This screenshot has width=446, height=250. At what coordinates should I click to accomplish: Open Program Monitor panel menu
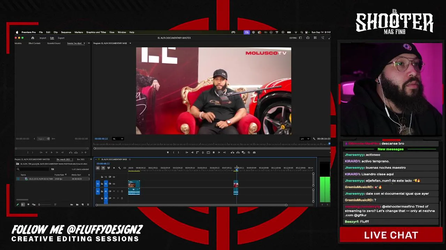[x=130, y=43]
